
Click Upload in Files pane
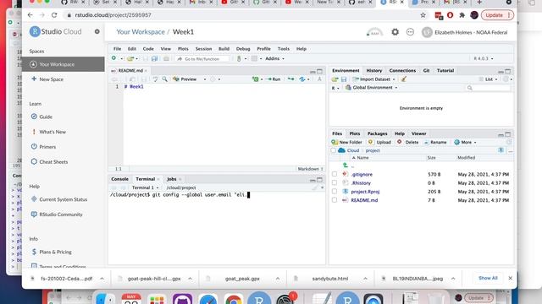(379, 143)
